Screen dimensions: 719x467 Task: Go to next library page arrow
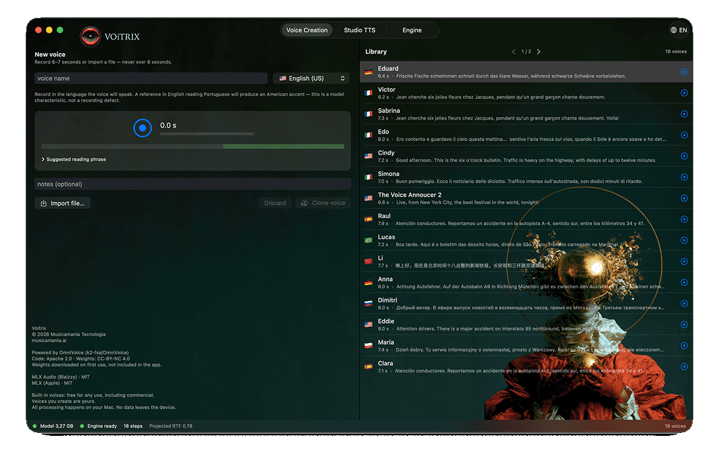click(539, 51)
